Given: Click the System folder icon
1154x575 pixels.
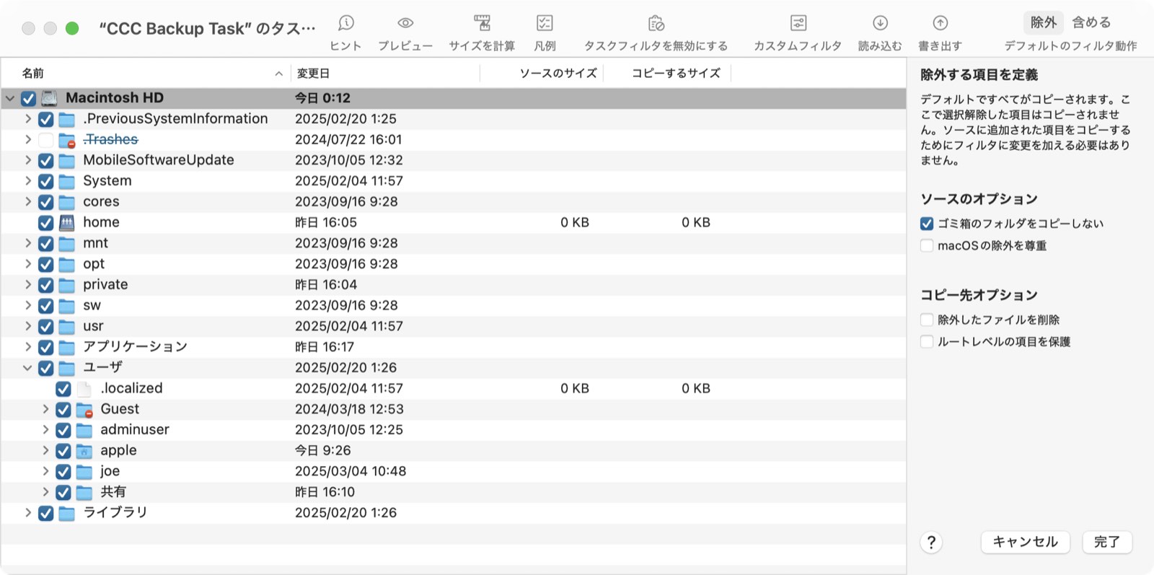Looking at the screenshot, I should 66,181.
